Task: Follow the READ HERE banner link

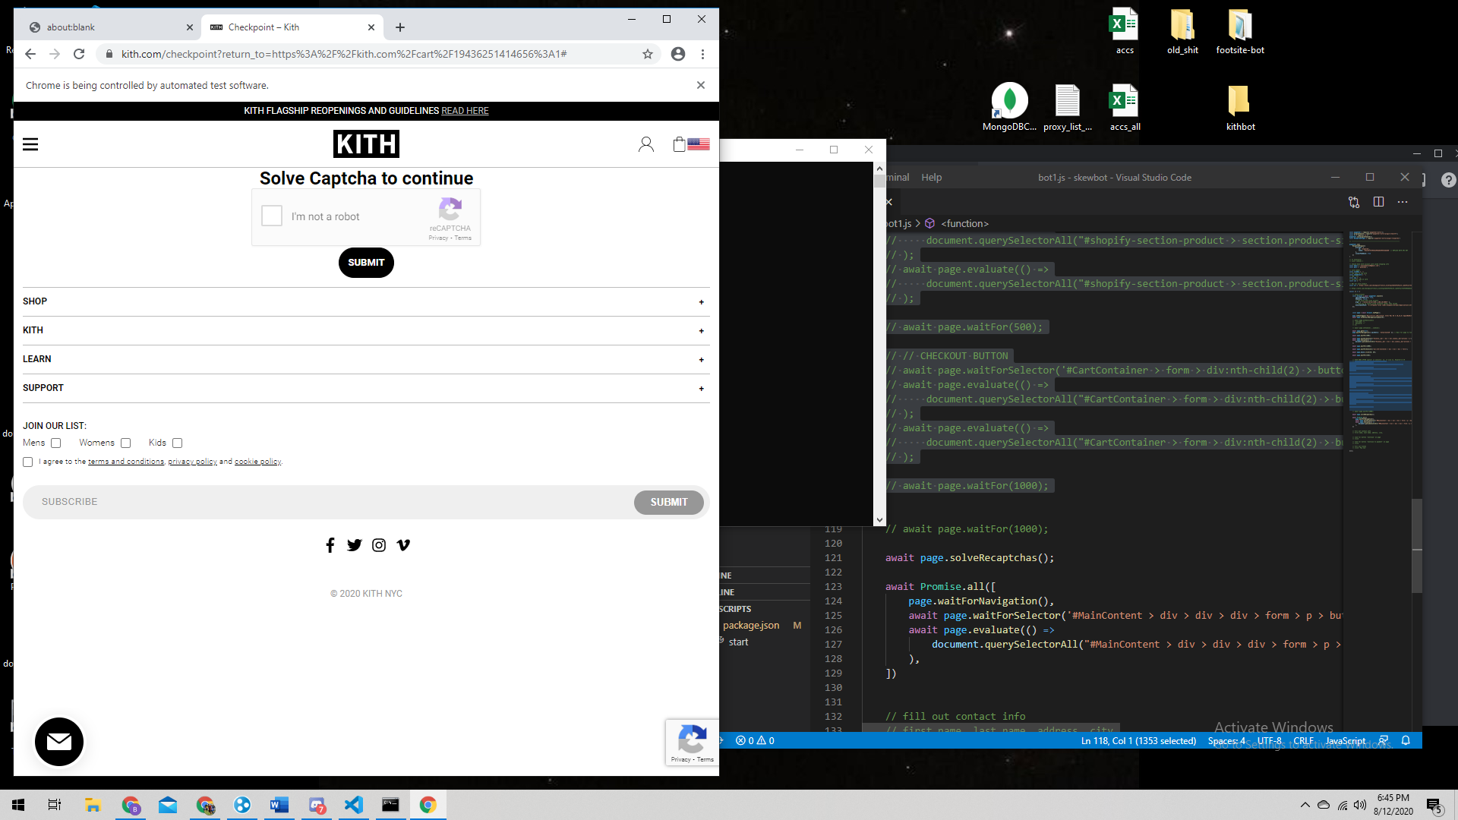Action: (465, 111)
